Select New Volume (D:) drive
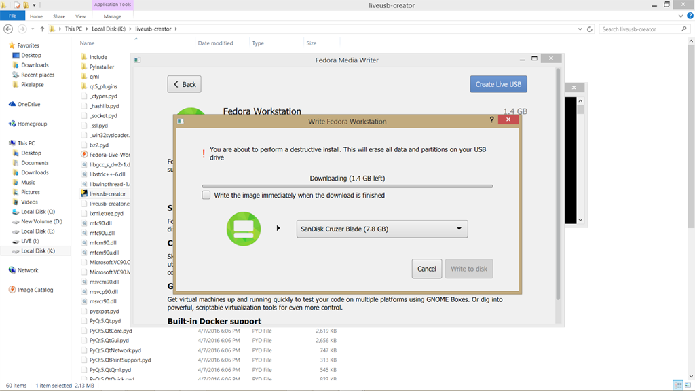The image size is (695, 391). click(x=41, y=221)
